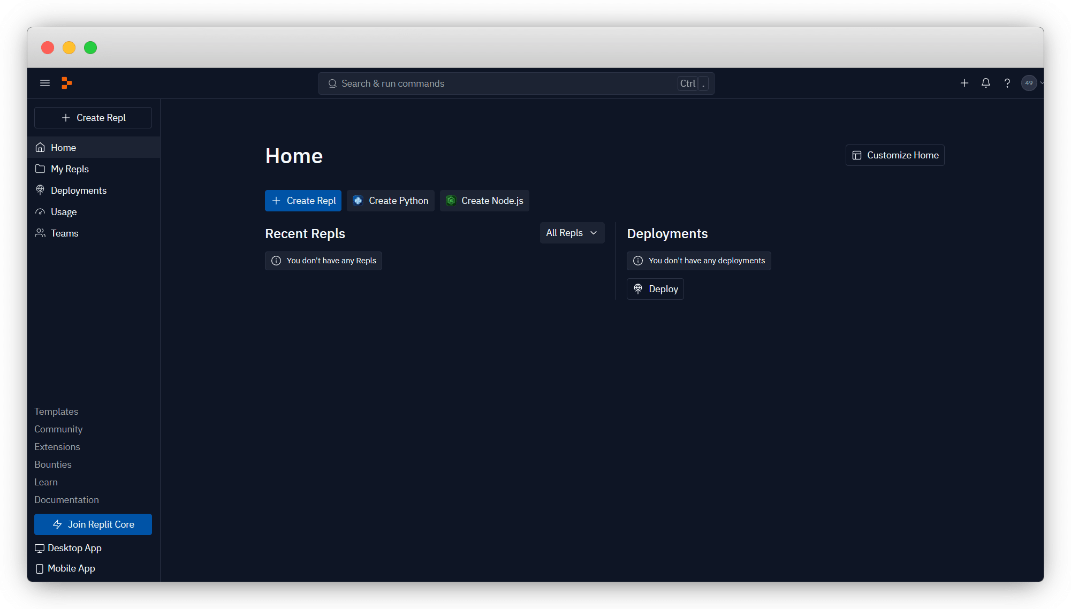Click the Ctrl . shortcut hint
Screen dimensions: 1071x609
point(693,83)
